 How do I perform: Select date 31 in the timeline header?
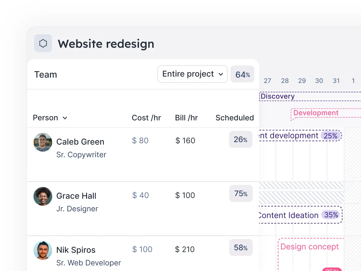click(x=336, y=81)
